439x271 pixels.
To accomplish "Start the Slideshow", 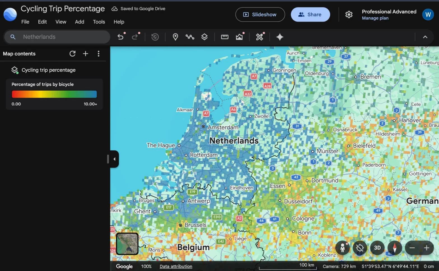I will pos(260,15).
